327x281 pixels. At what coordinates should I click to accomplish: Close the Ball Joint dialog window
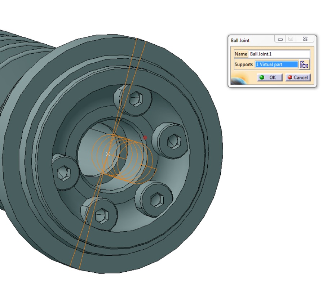pyautogui.click(x=305, y=39)
